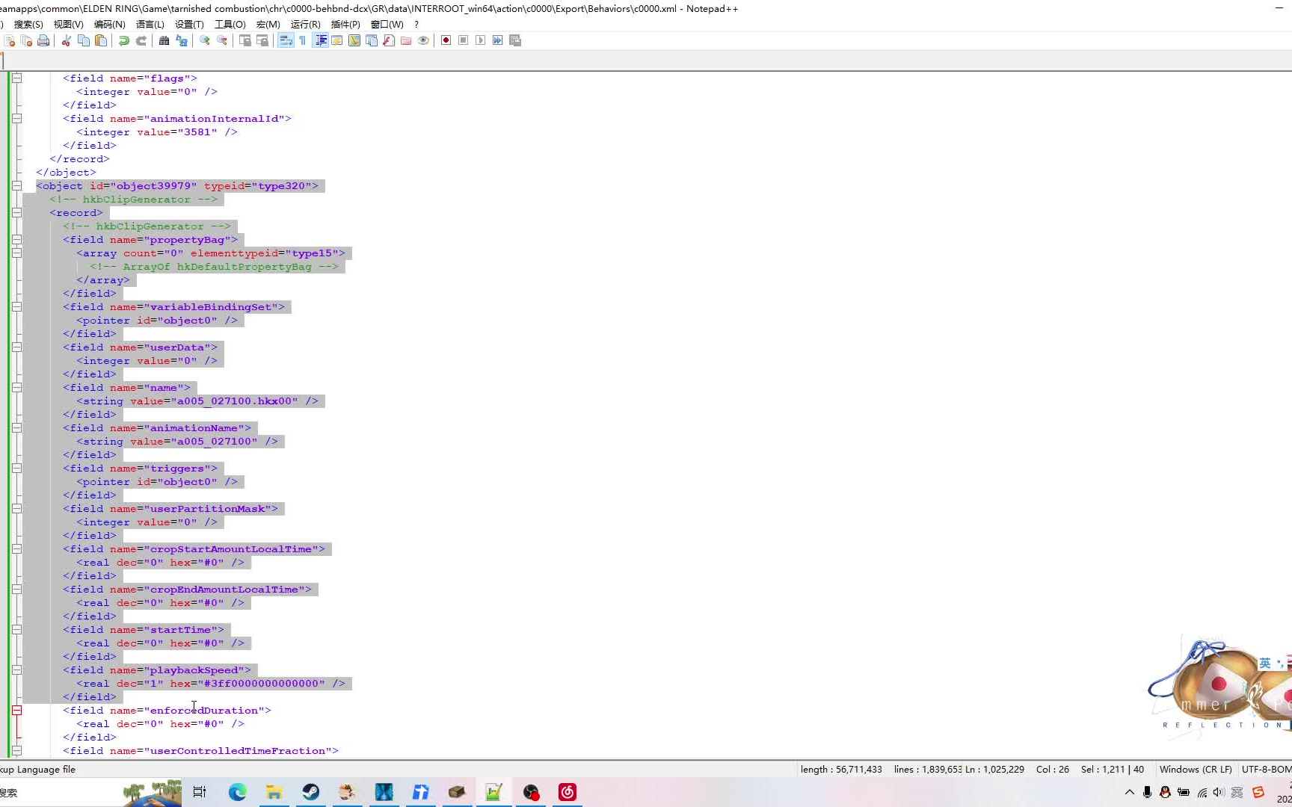1292x807 pixels.
Task: Click the Print toolbar icon
Action: pos(43,40)
